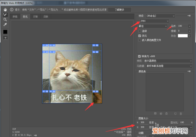Enable the 连续 (Progressive) checkbox
Screen dimensions: 196x137
(140, 31)
